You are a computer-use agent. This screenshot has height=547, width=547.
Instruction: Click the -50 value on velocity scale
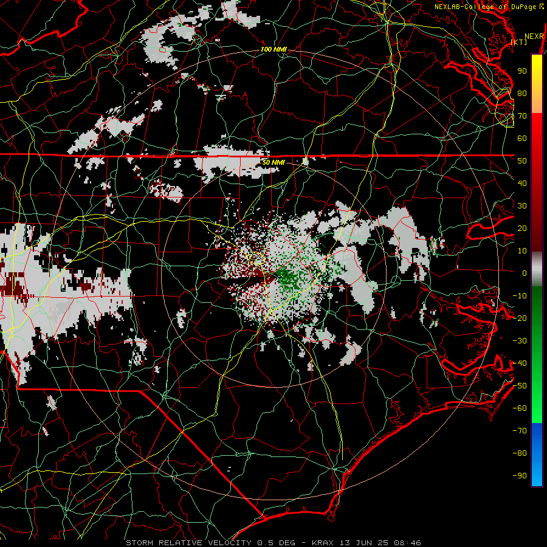click(520, 386)
